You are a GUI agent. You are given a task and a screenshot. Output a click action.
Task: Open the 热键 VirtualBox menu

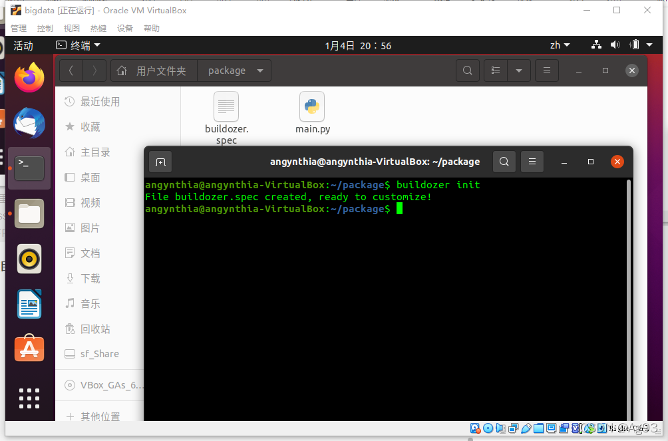pyautogui.click(x=98, y=28)
